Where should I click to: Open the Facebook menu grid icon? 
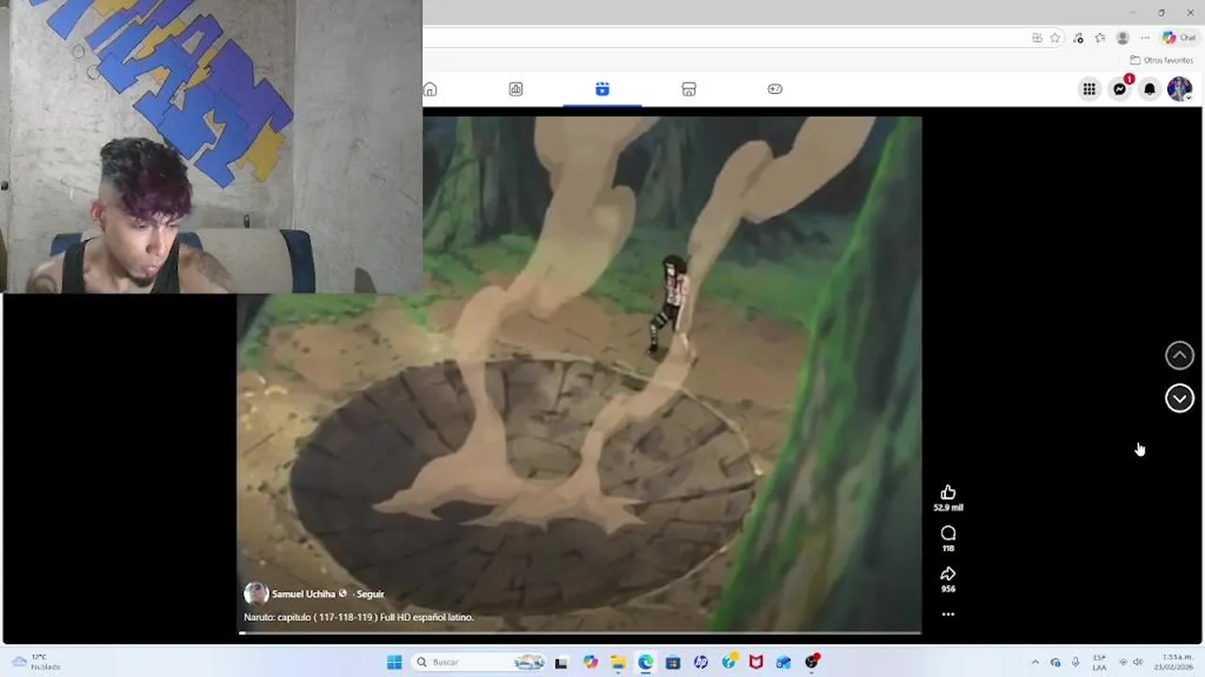(1089, 89)
